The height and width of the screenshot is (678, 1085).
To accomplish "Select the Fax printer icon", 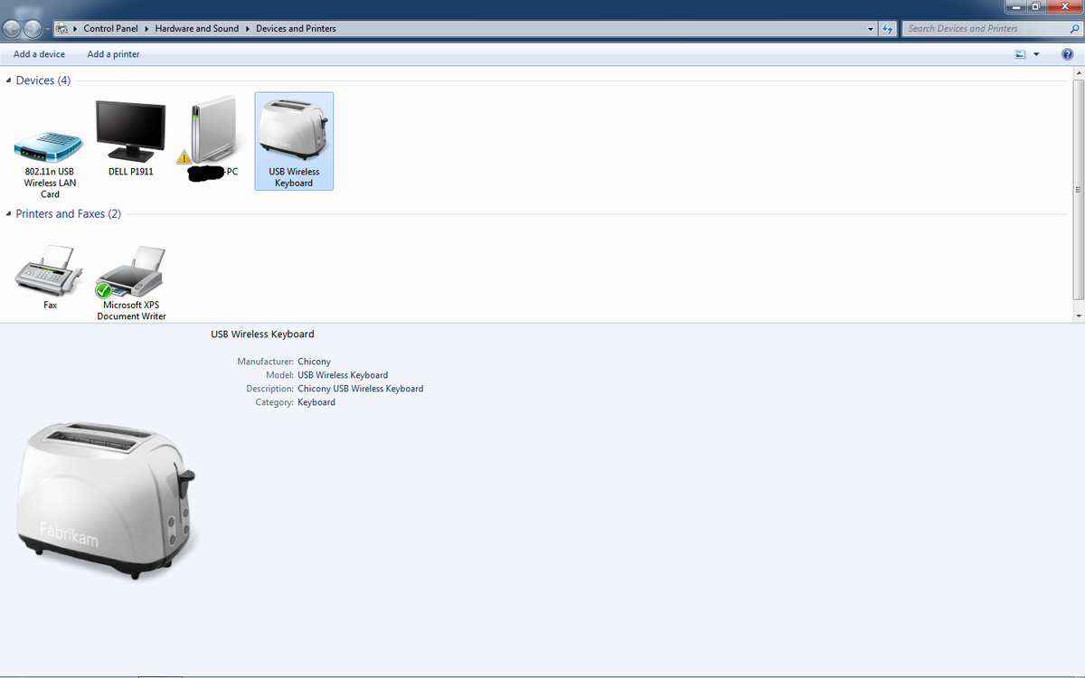I will [50, 271].
